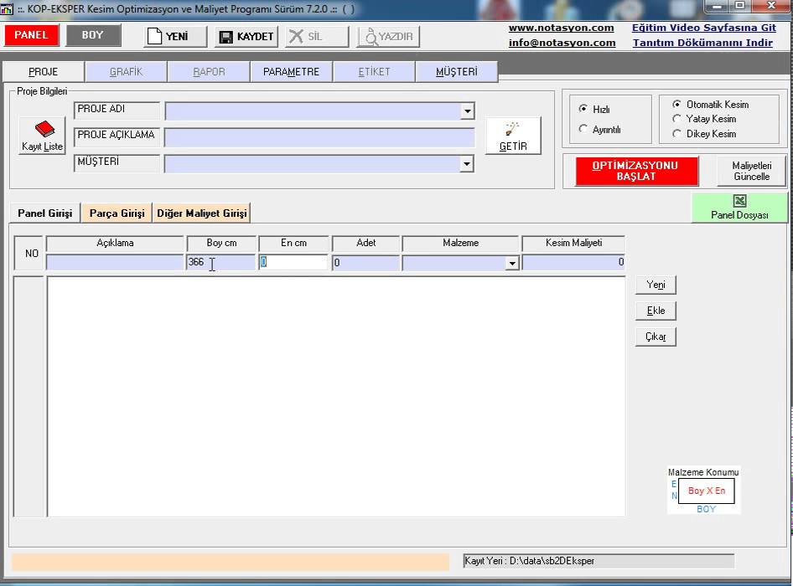Viewport: 793px width, 586px height.
Task: Click the En cm input field
Action: 293,262
